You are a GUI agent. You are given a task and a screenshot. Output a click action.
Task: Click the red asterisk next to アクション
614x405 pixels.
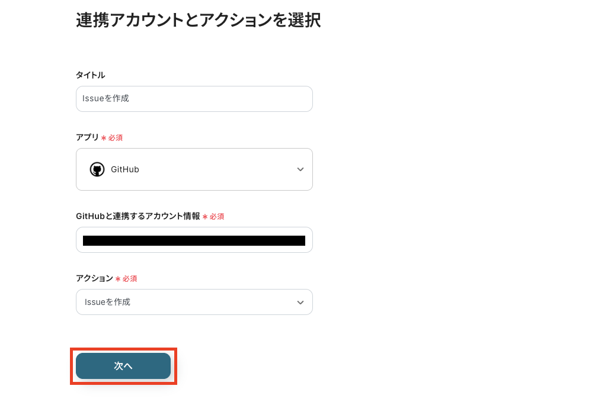click(x=119, y=279)
